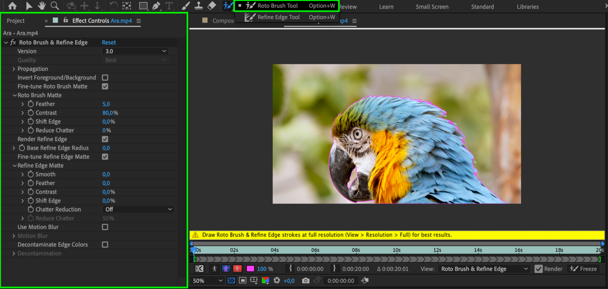Select the Hand tool in toolbar
This screenshot has width=608, height=289.
click(42, 6)
